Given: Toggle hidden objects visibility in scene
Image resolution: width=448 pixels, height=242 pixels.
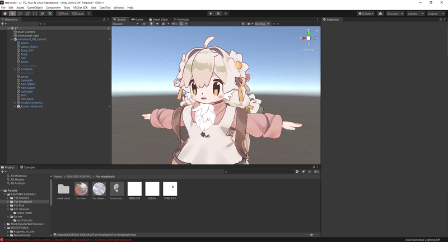Looking at the screenshot, I should (174, 24).
